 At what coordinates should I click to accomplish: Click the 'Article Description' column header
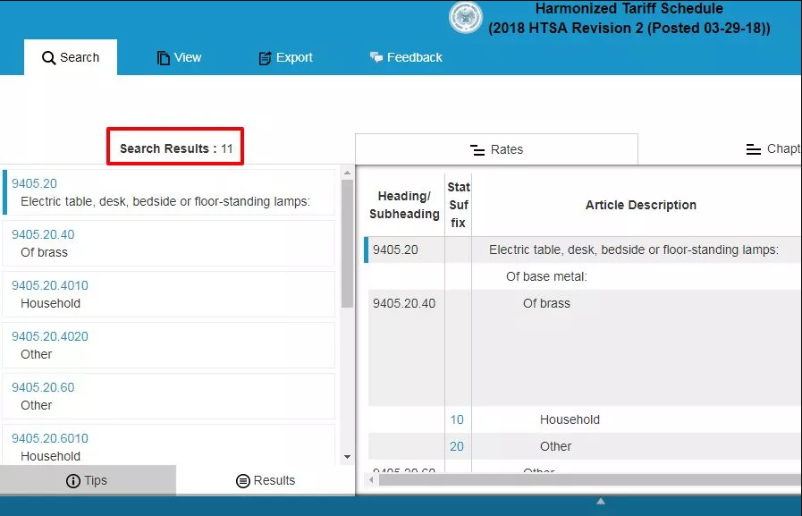click(640, 205)
